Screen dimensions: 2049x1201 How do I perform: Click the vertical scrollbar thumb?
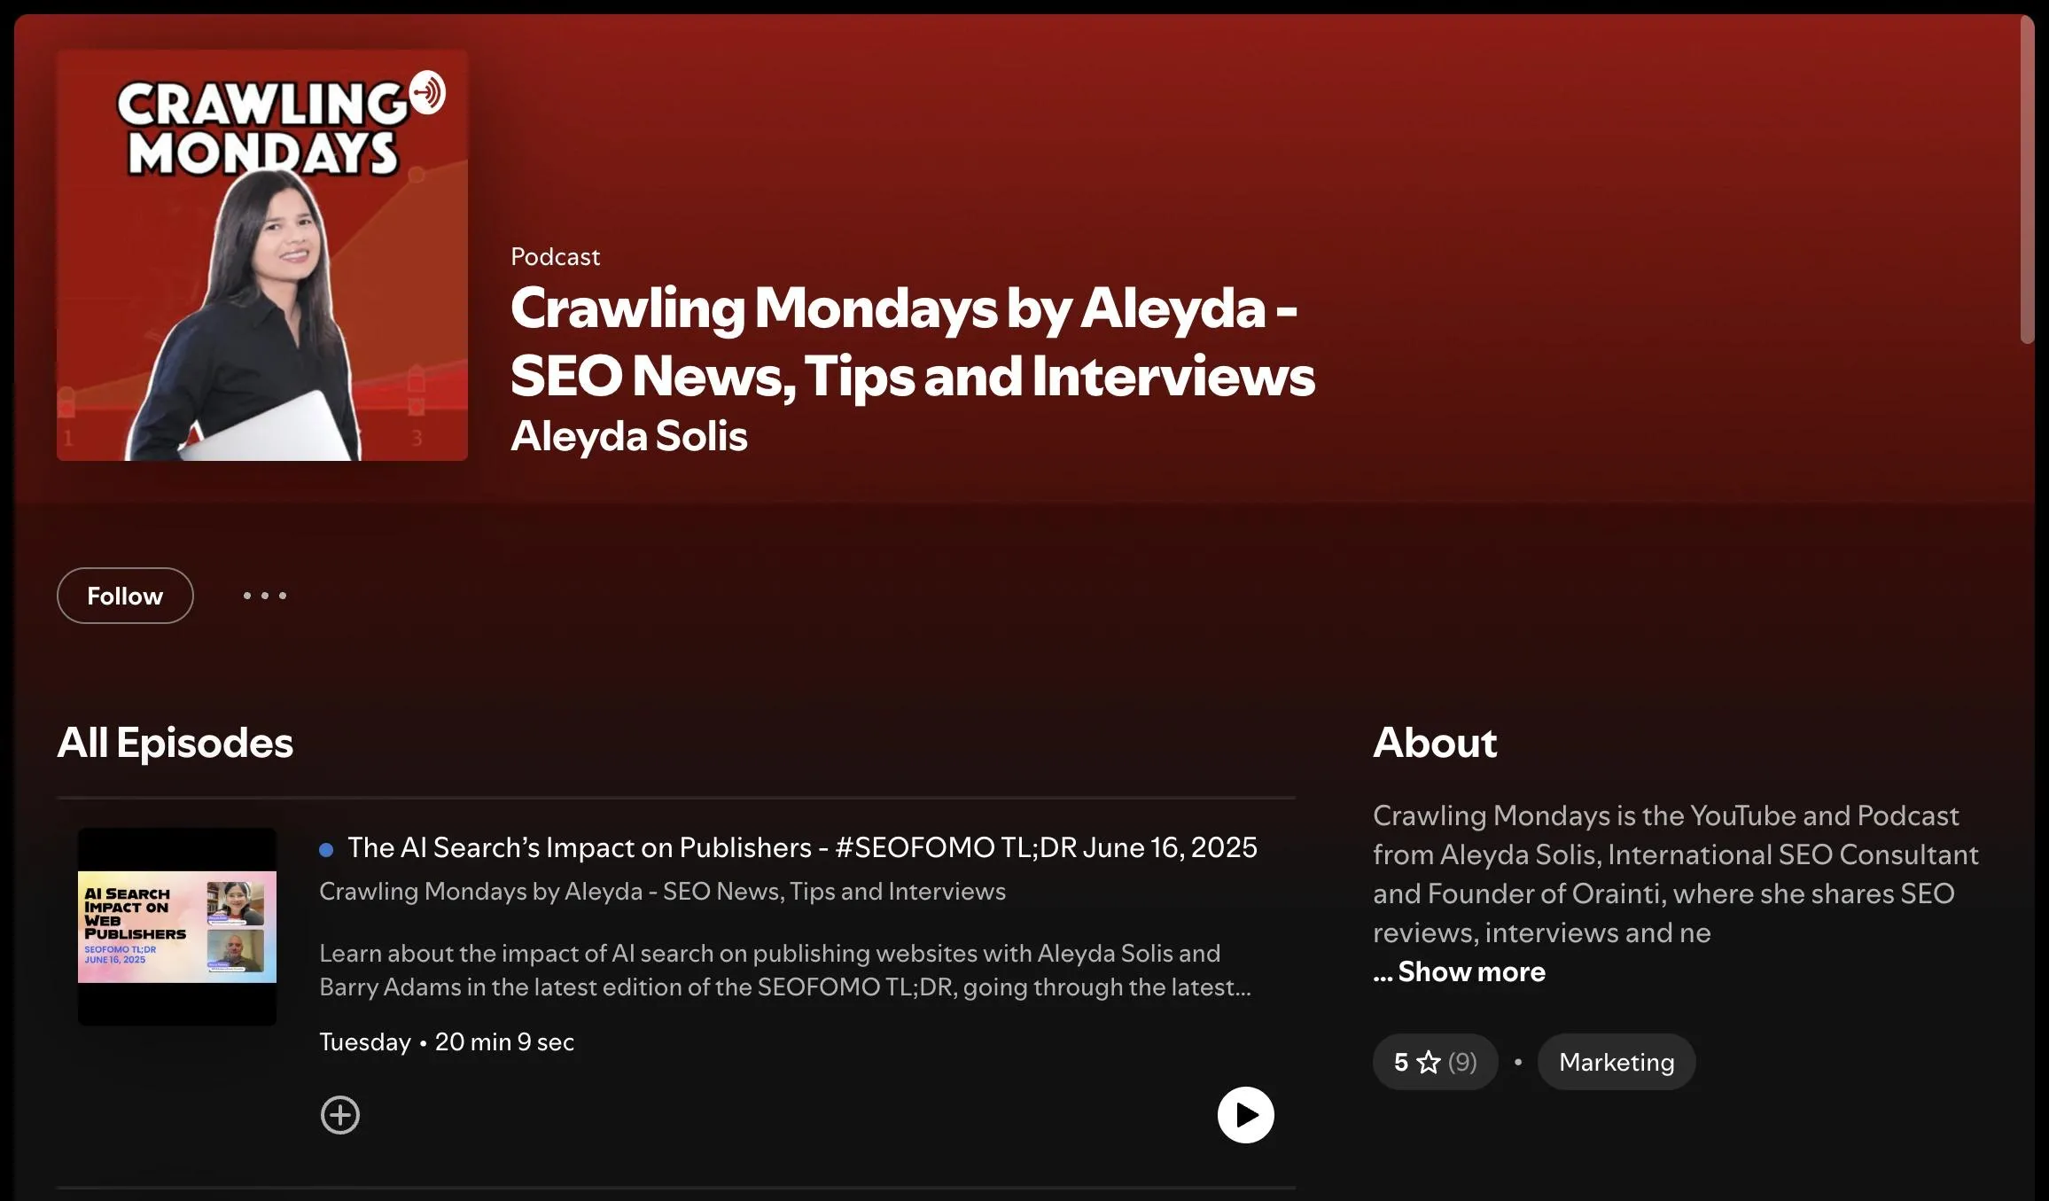(x=2027, y=179)
